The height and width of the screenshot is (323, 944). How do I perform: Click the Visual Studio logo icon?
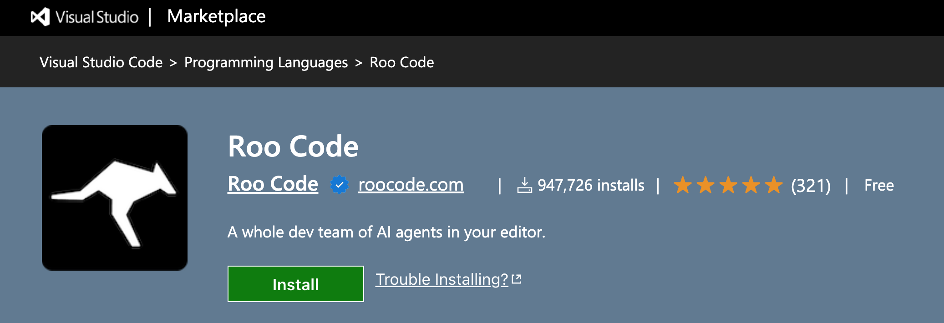(x=40, y=17)
